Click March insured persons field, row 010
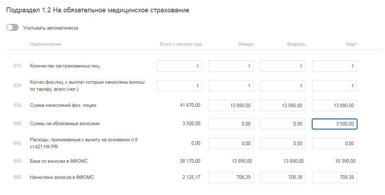 tap(334, 66)
